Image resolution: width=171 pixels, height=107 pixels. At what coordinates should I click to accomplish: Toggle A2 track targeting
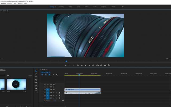pos(48,95)
